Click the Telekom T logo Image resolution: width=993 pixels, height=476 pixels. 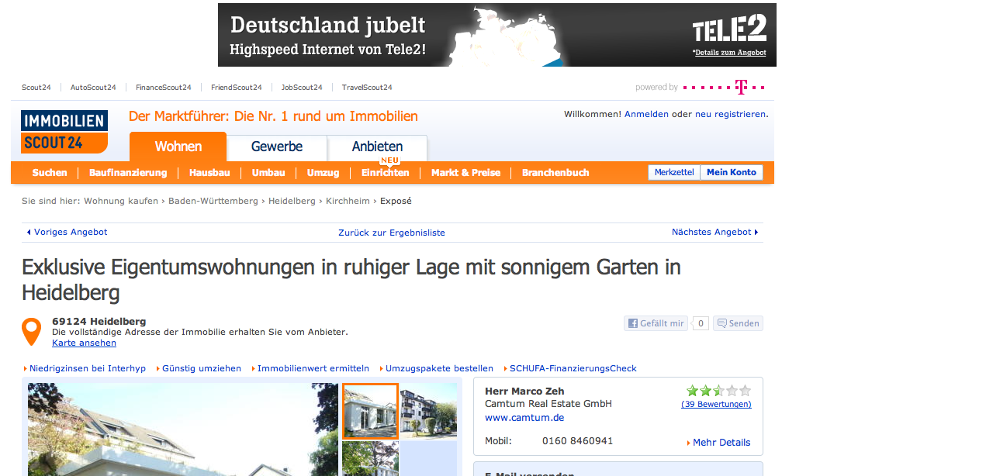tap(741, 87)
